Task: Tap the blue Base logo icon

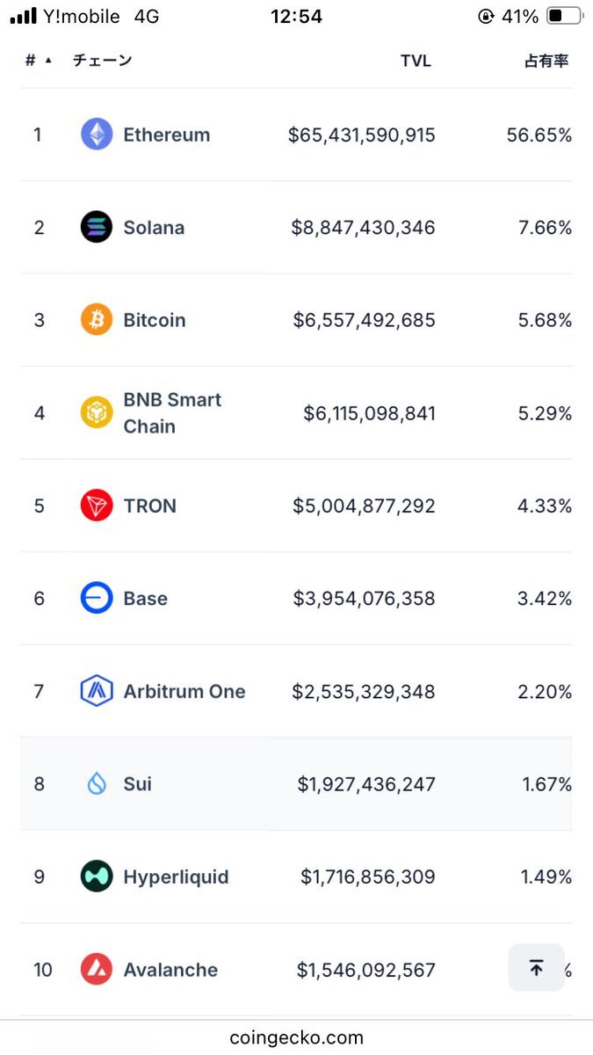Action: [97, 599]
